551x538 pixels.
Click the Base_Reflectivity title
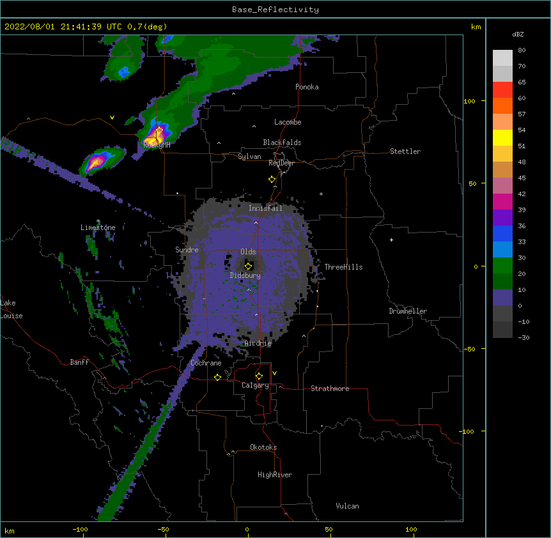(275, 10)
